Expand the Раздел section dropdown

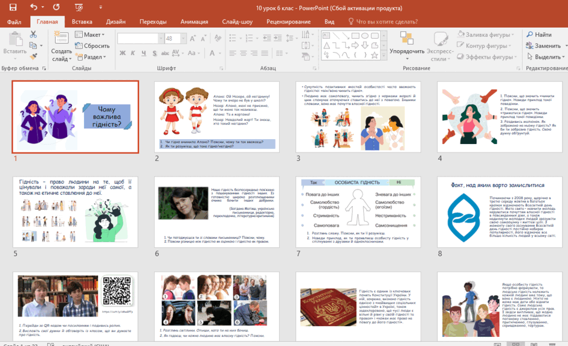(91, 57)
